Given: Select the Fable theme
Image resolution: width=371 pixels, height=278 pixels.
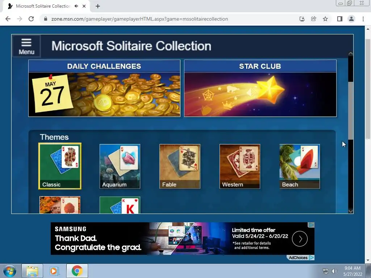Looking at the screenshot, I should 180,166.
